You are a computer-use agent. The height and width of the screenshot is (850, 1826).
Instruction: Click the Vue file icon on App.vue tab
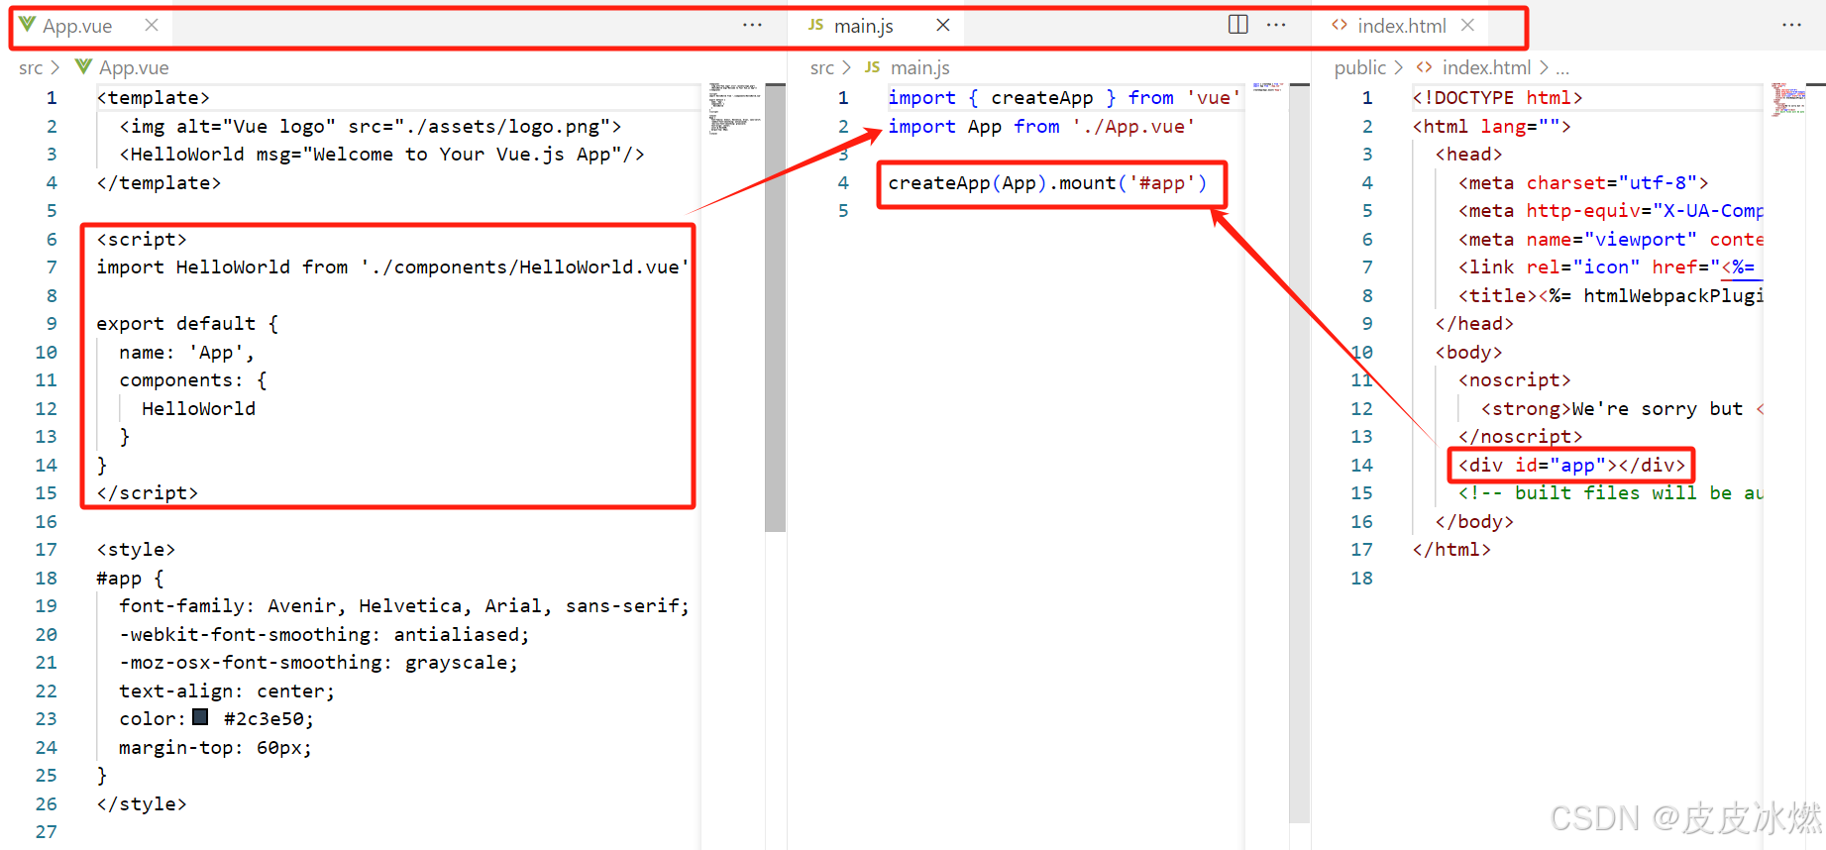click(27, 24)
